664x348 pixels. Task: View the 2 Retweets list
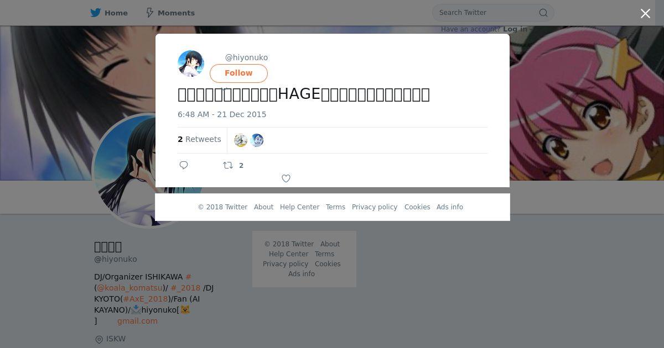pyautogui.click(x=199, y=139)
